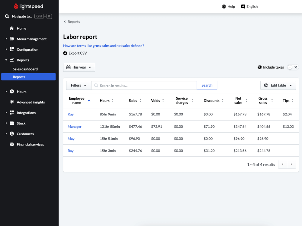This screenshot has width=302, height=226.
Task: Select the Financial services sidebar icon
Action: point(12,144)
